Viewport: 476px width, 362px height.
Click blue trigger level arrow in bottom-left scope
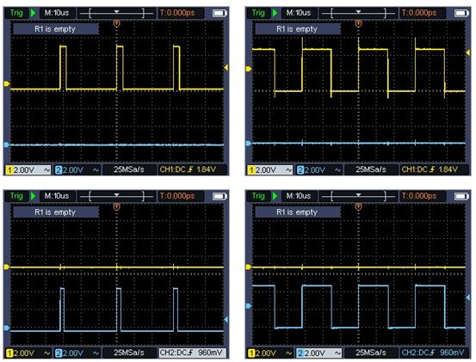[x=226, y=319]
